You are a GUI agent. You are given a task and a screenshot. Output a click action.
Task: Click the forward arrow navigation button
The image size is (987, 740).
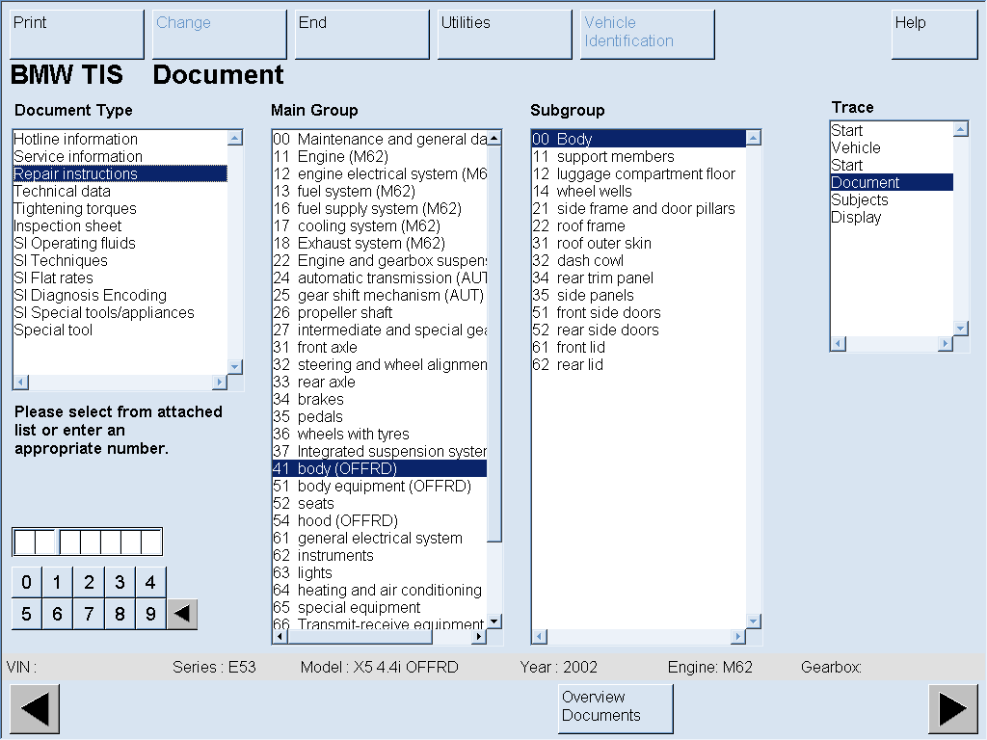coord(952,709)
